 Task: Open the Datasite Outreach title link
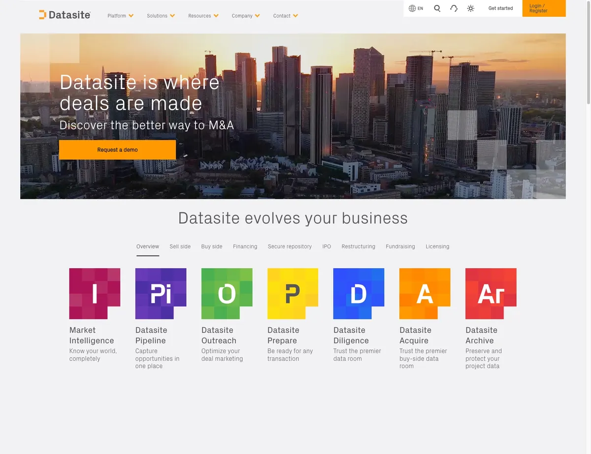coord(219,335)
